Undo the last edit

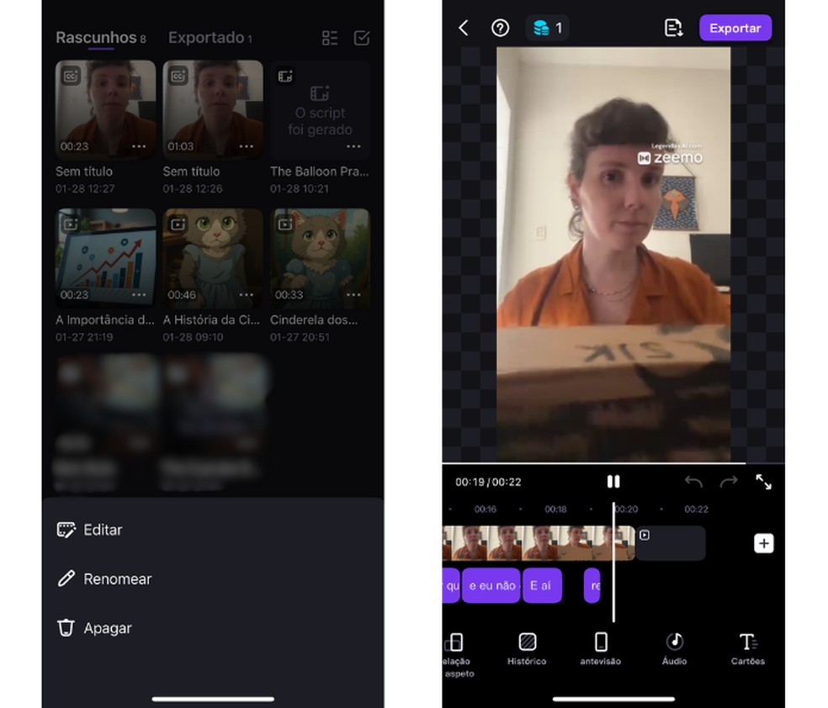[693, 481]
